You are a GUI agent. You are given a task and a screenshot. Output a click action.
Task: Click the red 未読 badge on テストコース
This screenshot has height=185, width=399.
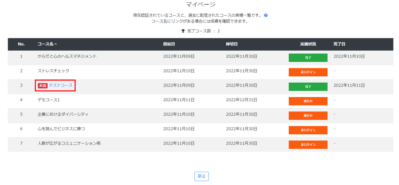pos(42,85)
